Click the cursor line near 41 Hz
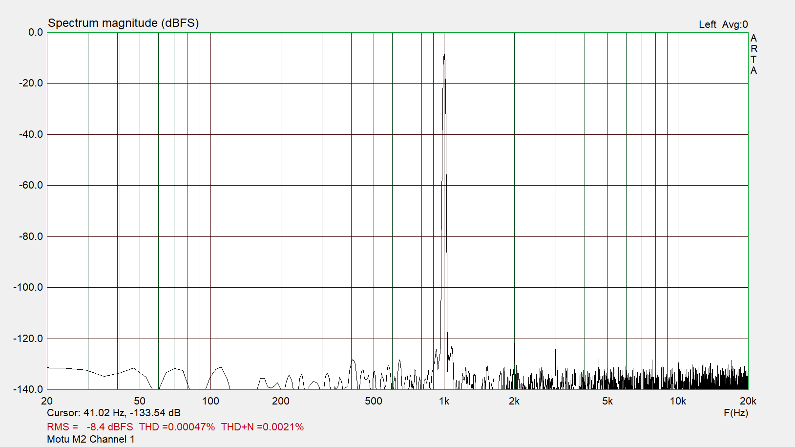 119,210
